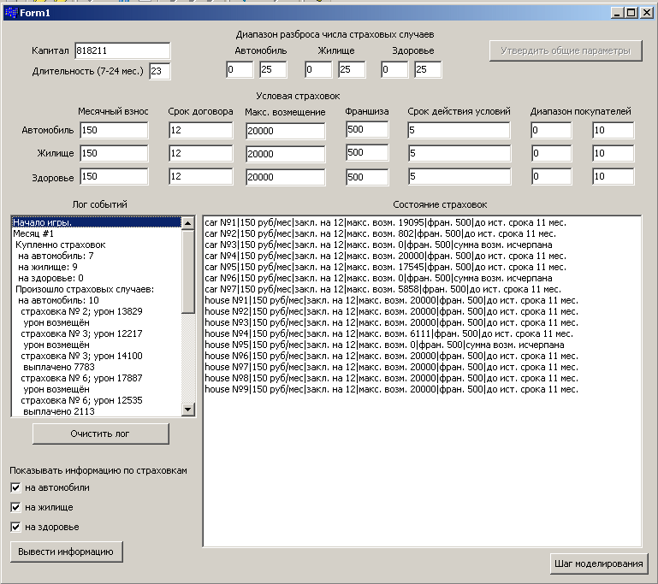This screenshot has width=658, height=584.
Task: Select the automobile monthly premium field
Action: tap(114, 130)
